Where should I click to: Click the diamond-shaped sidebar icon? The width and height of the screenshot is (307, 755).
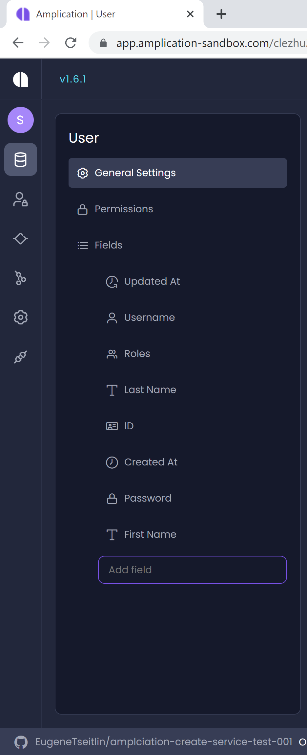20,239
